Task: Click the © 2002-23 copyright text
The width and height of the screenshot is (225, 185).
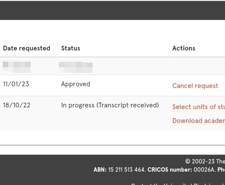Action: [205, 161]
